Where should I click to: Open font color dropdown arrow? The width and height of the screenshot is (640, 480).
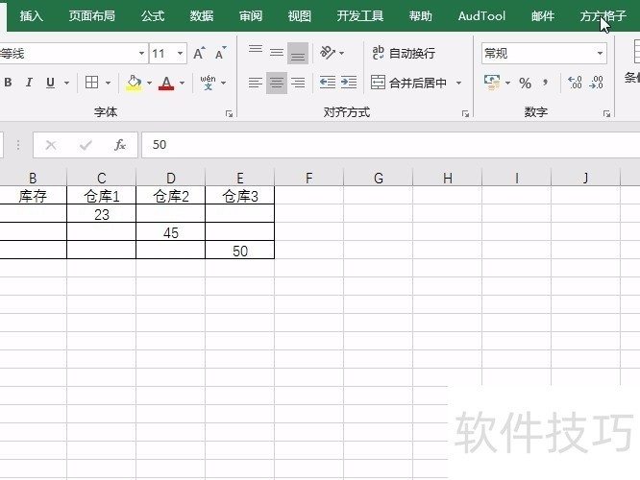182,83
